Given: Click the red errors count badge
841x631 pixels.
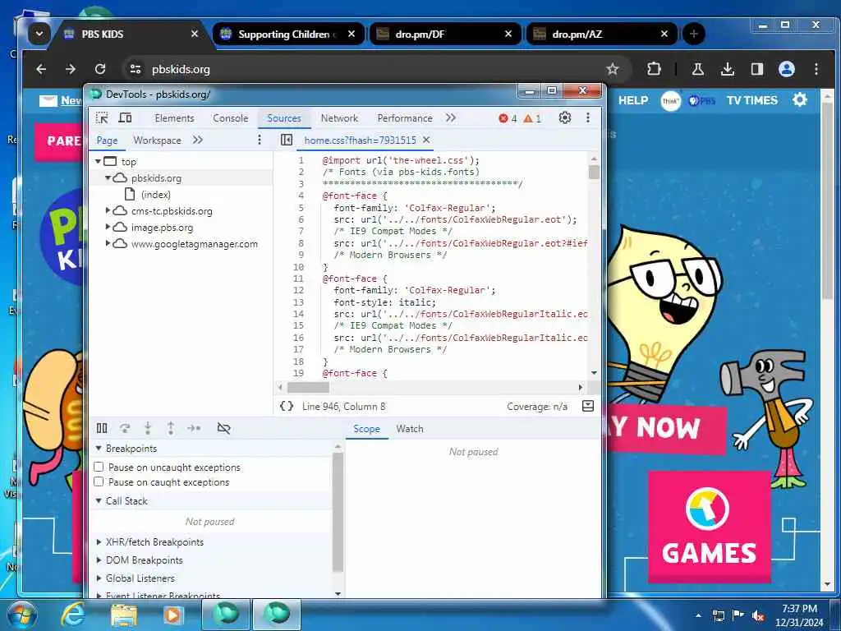Looking at the screenshot, I should pyautogui.click(x=508, y=118).
